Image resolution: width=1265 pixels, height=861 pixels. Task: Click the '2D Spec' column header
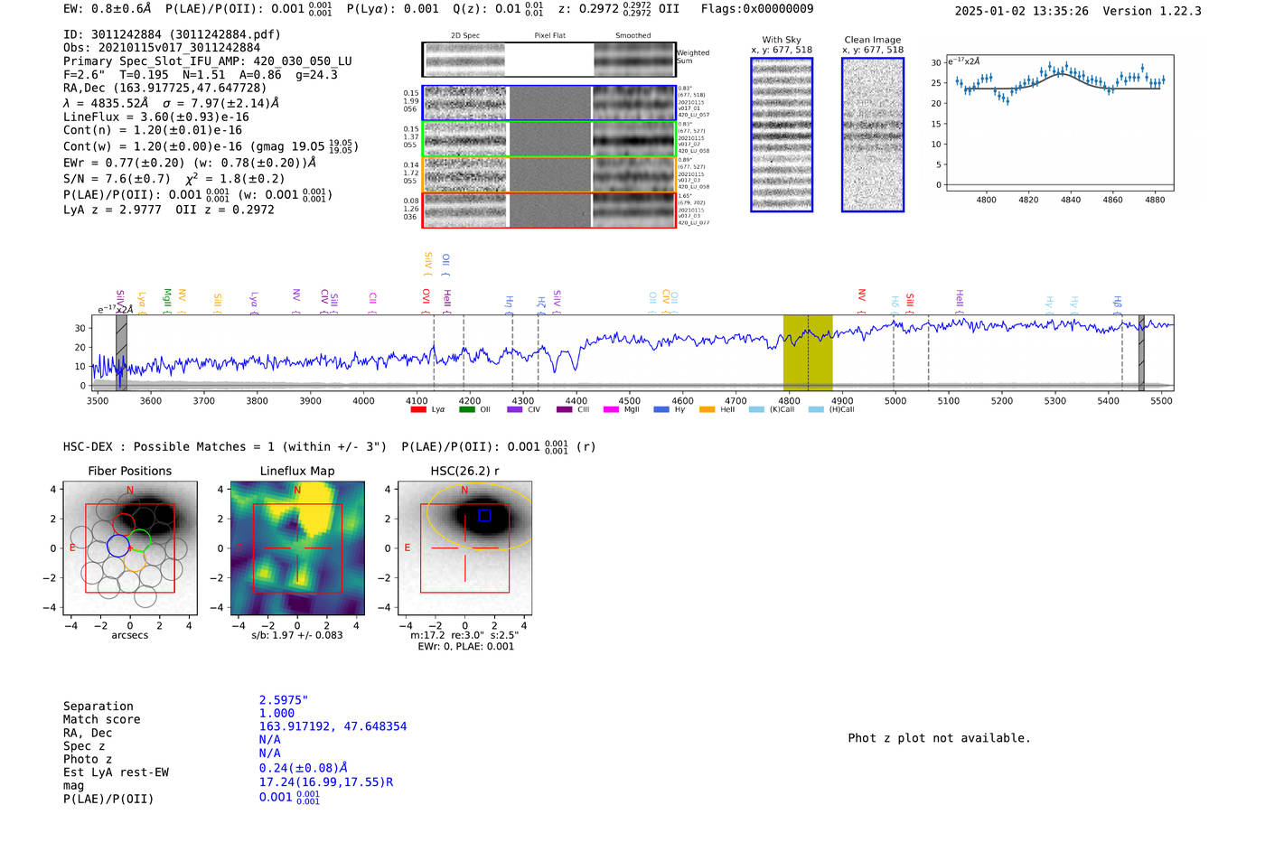pos(465,36)
